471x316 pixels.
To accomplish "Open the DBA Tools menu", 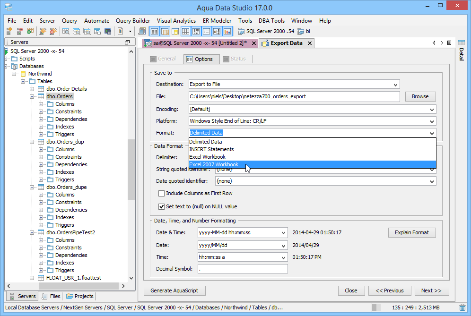I will click(x=271, y=21).
